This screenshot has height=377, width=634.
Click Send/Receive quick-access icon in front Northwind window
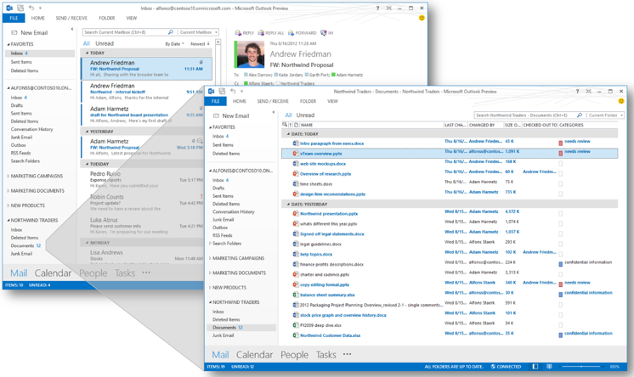click(x=222, y=91)
